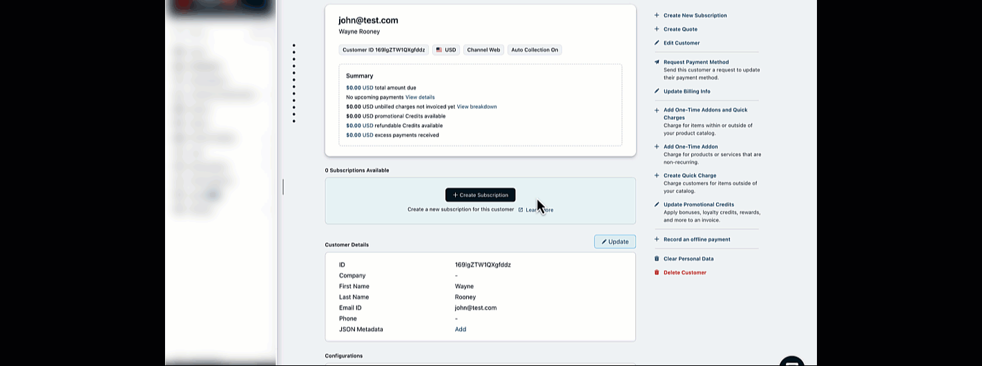The image size is (982, 366).
Task: Choose Update Promotional Credits action
Action: click(698, 205)
